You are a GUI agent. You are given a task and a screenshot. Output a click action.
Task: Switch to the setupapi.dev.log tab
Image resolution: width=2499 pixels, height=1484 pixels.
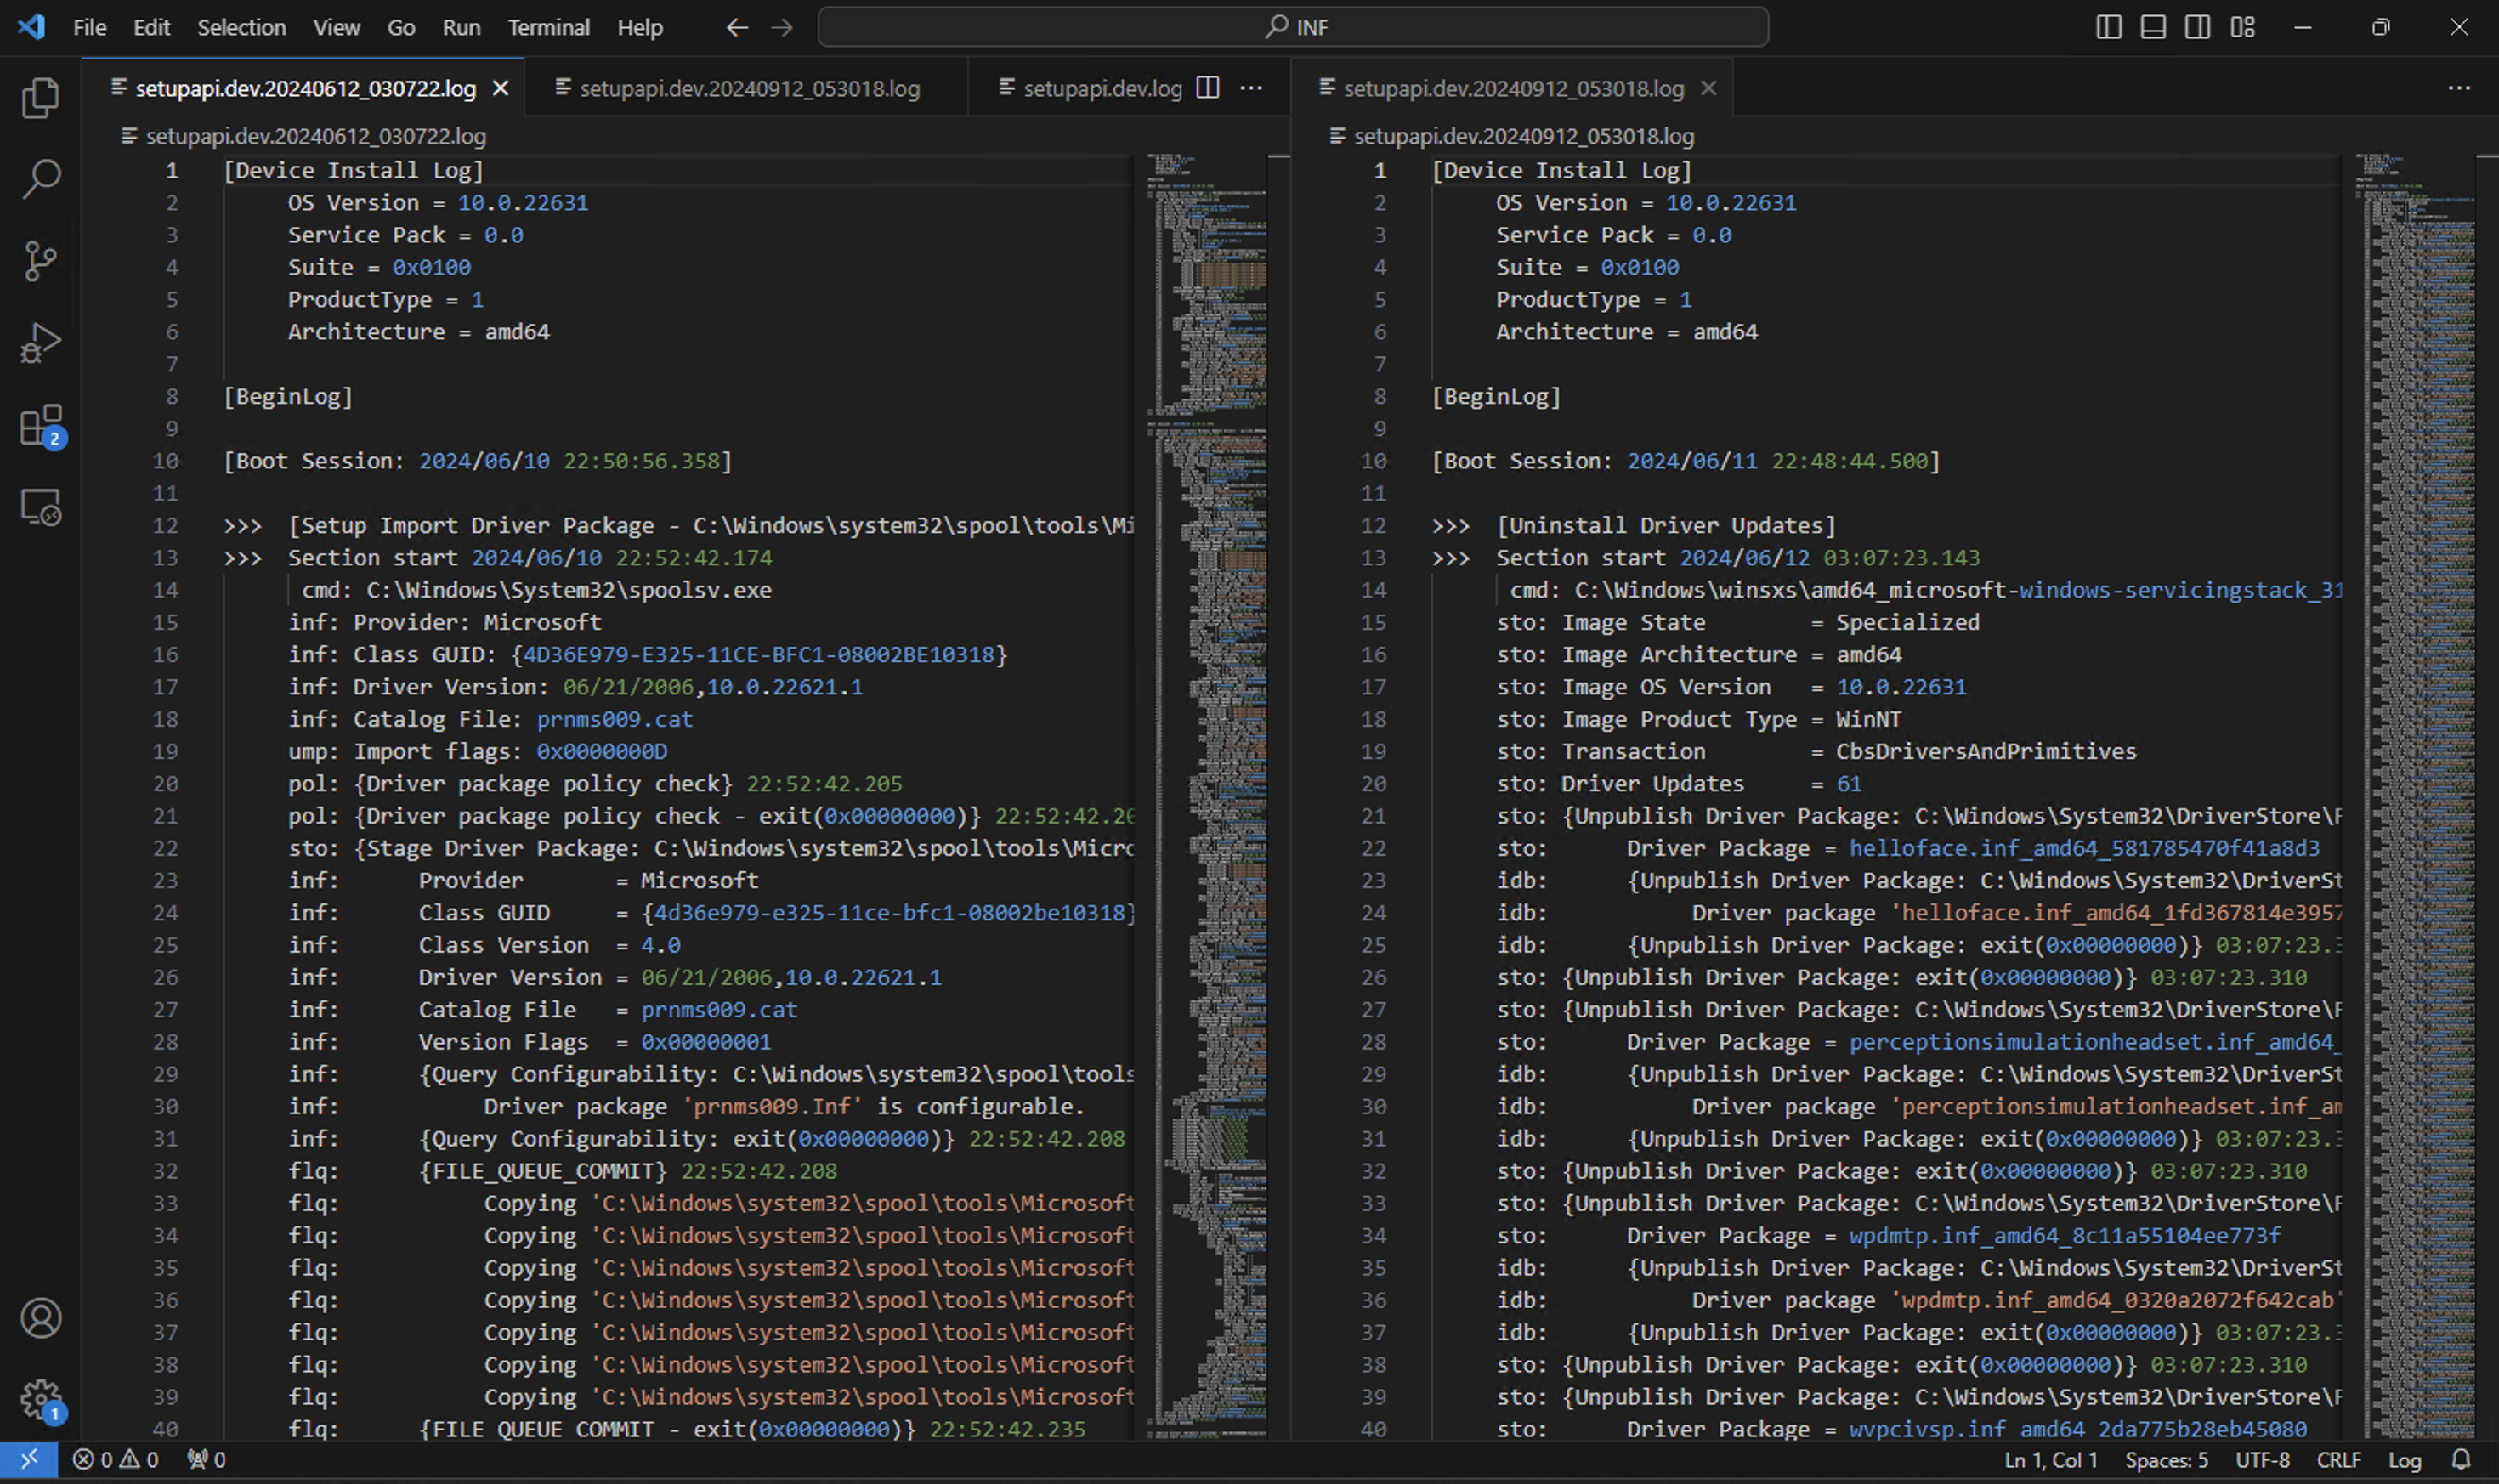coord(1102,88)
